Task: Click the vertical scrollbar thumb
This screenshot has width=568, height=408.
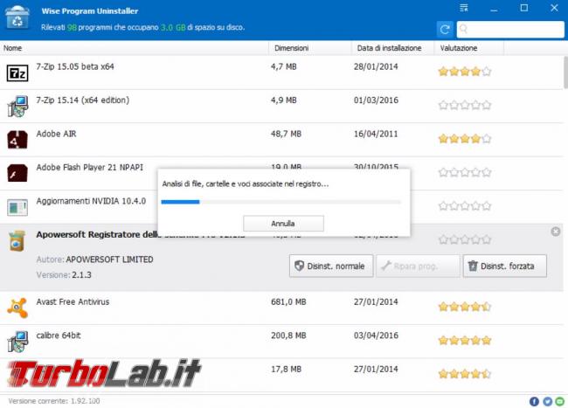Action: (565, 73)
